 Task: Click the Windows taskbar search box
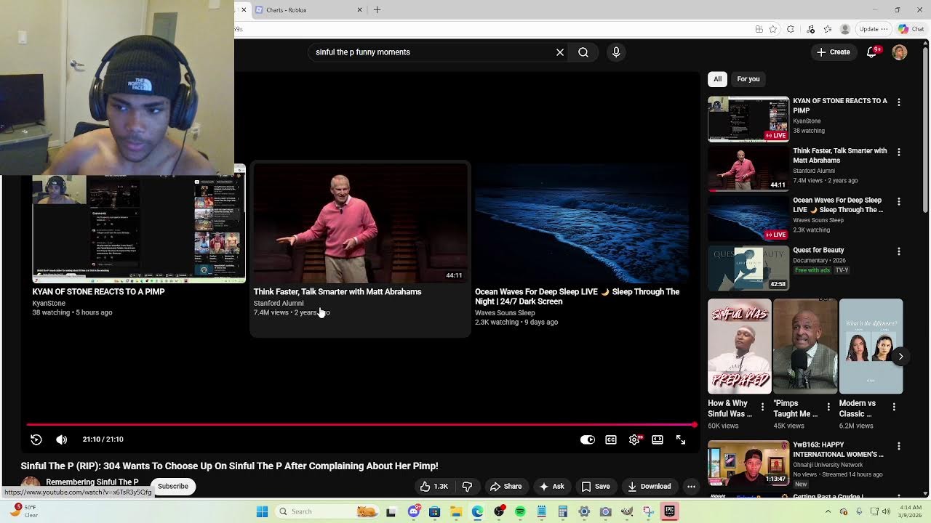tap(327, 511)
